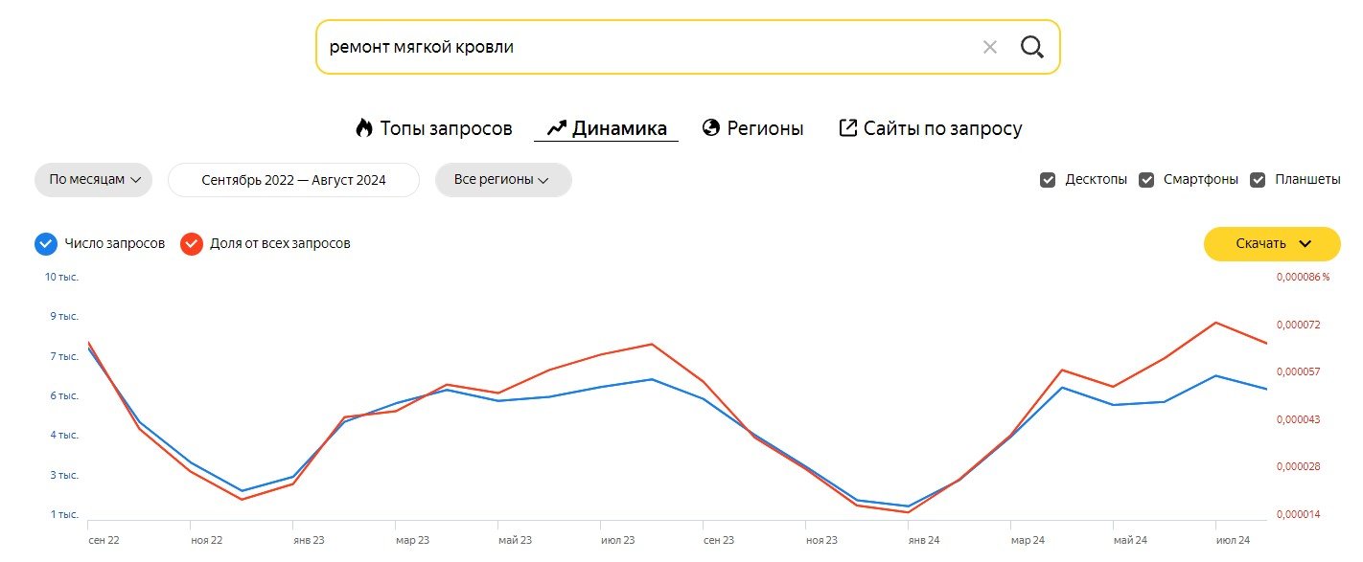The image size is (1363, 562).
Task: Click the external link icon for Сайты
Action: coord(847,128)
